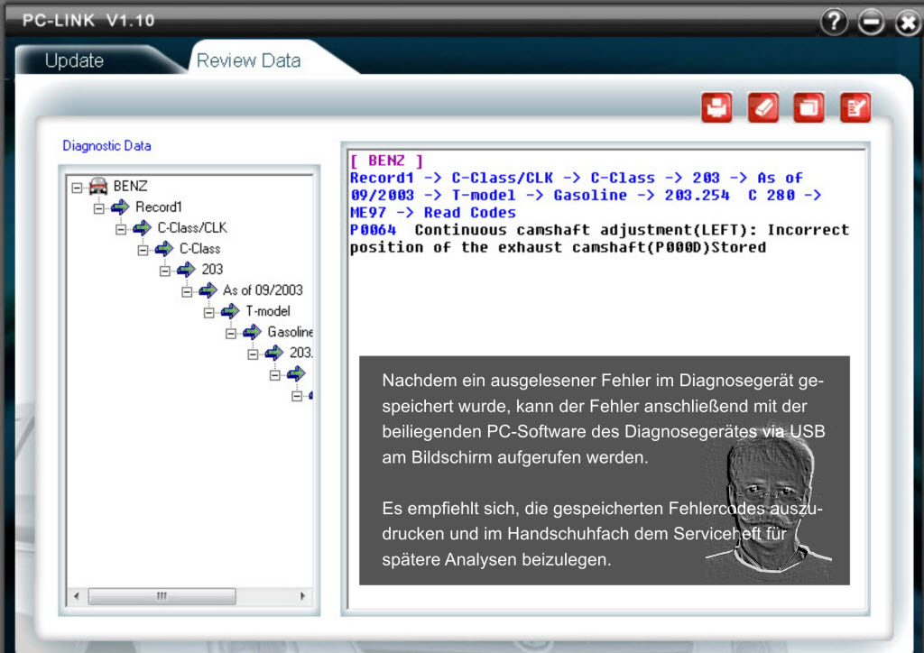This screenshot has height=653, width=924.
Task: Click the [ BENZ ] header in record
Action: (386, 161)
